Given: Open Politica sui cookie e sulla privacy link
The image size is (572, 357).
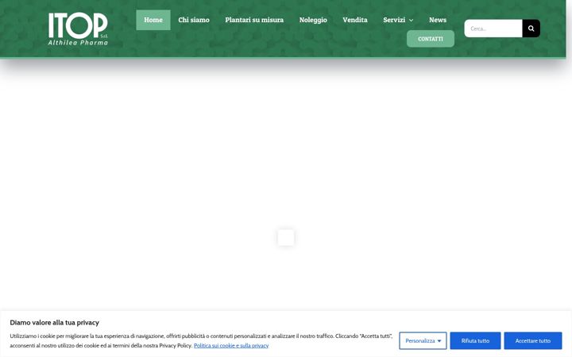Looking at the screenshot, I should [x=231, y=345].
